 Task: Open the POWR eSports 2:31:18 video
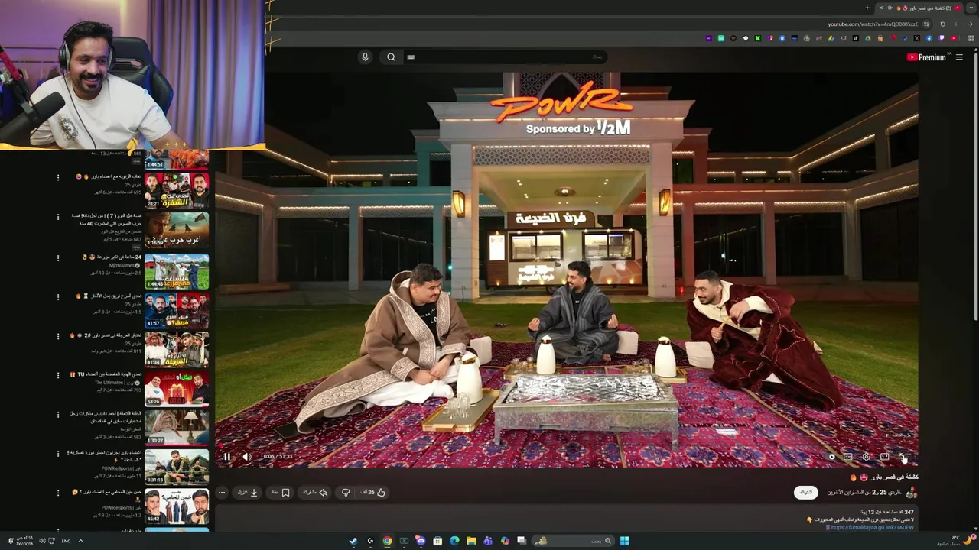[177, 467]
